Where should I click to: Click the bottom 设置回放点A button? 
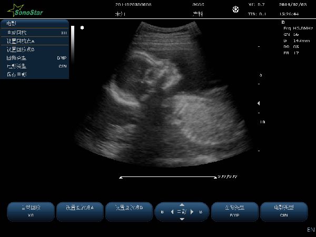click(x=79, y=211)
